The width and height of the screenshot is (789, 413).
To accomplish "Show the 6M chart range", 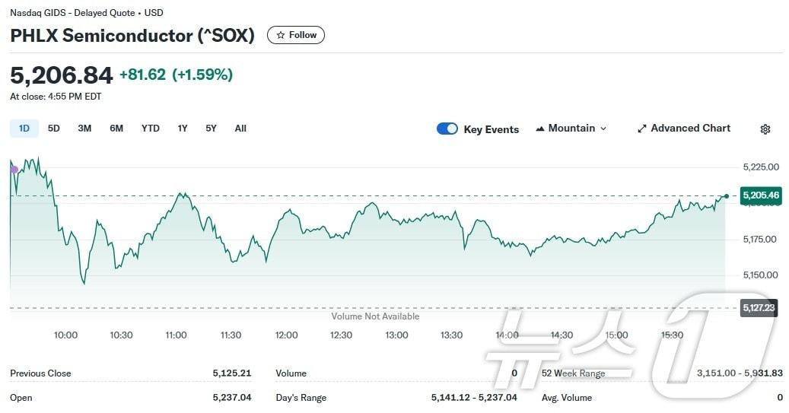I will click(x=116, y=129).
